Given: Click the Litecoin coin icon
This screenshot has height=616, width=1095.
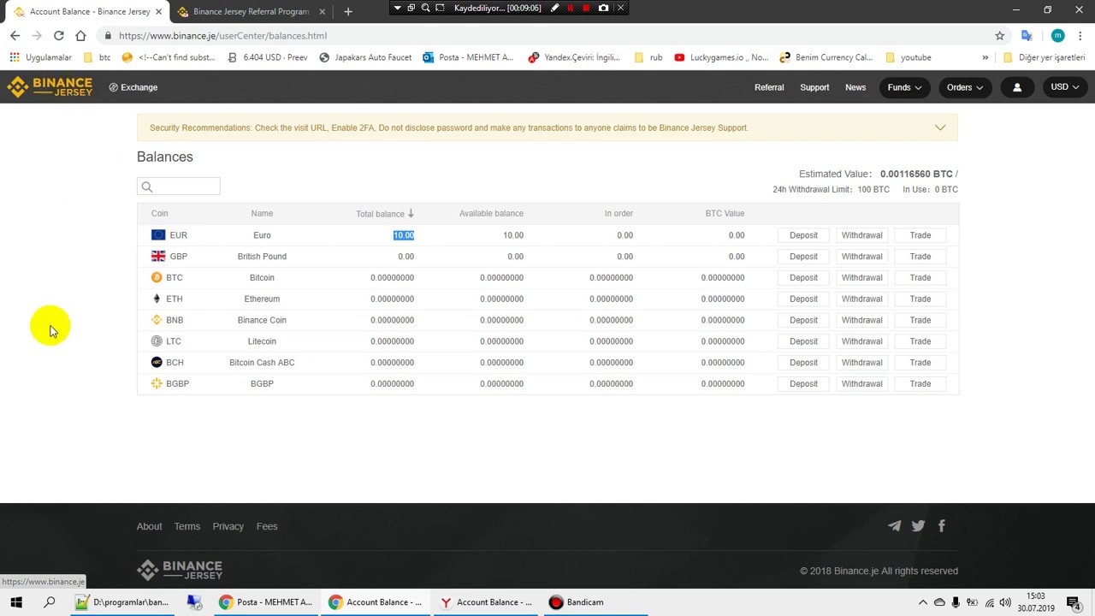Looking at the screenshot, I should 157,341.
